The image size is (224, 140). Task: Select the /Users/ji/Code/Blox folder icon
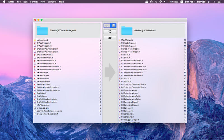click(x=127, y=31)
